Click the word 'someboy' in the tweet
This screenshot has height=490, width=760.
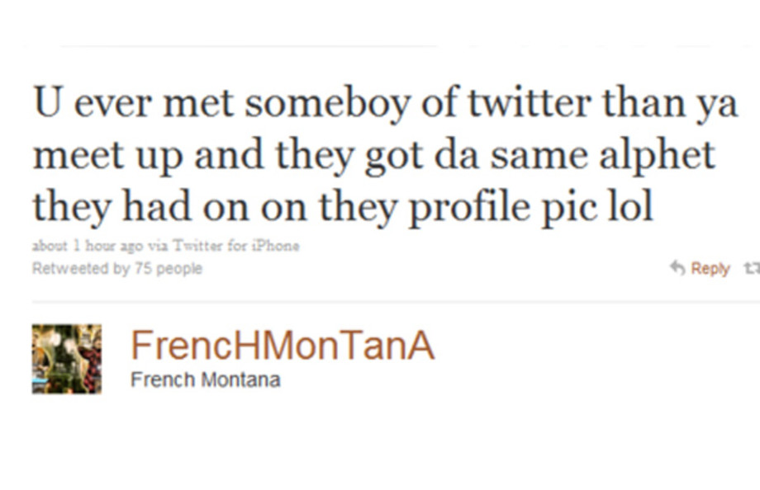click(328, 104)
